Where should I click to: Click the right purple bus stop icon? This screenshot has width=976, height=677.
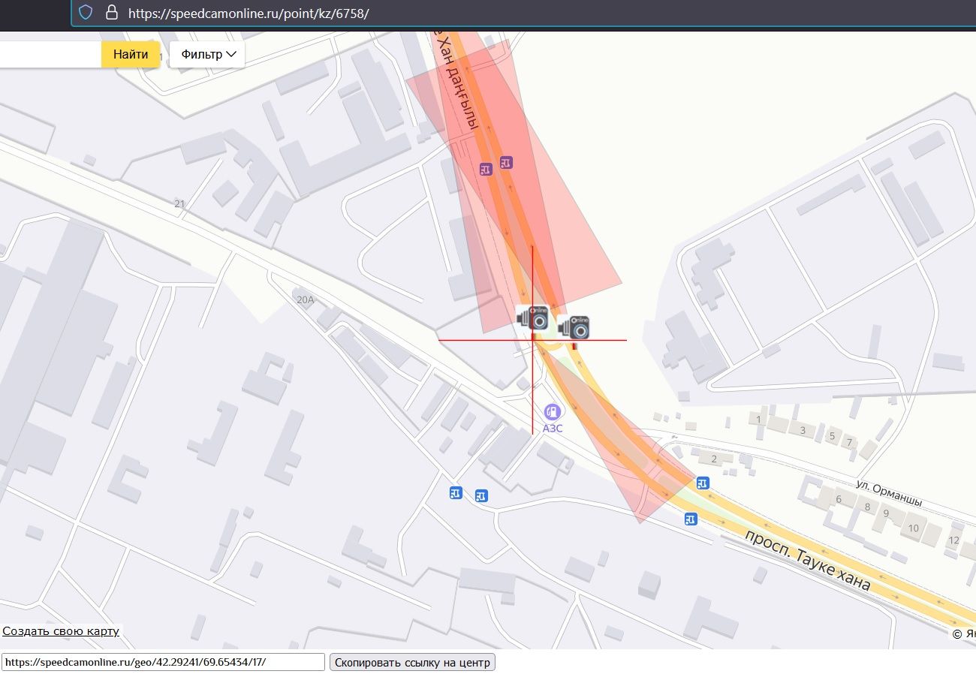click(x=507, y=162)
